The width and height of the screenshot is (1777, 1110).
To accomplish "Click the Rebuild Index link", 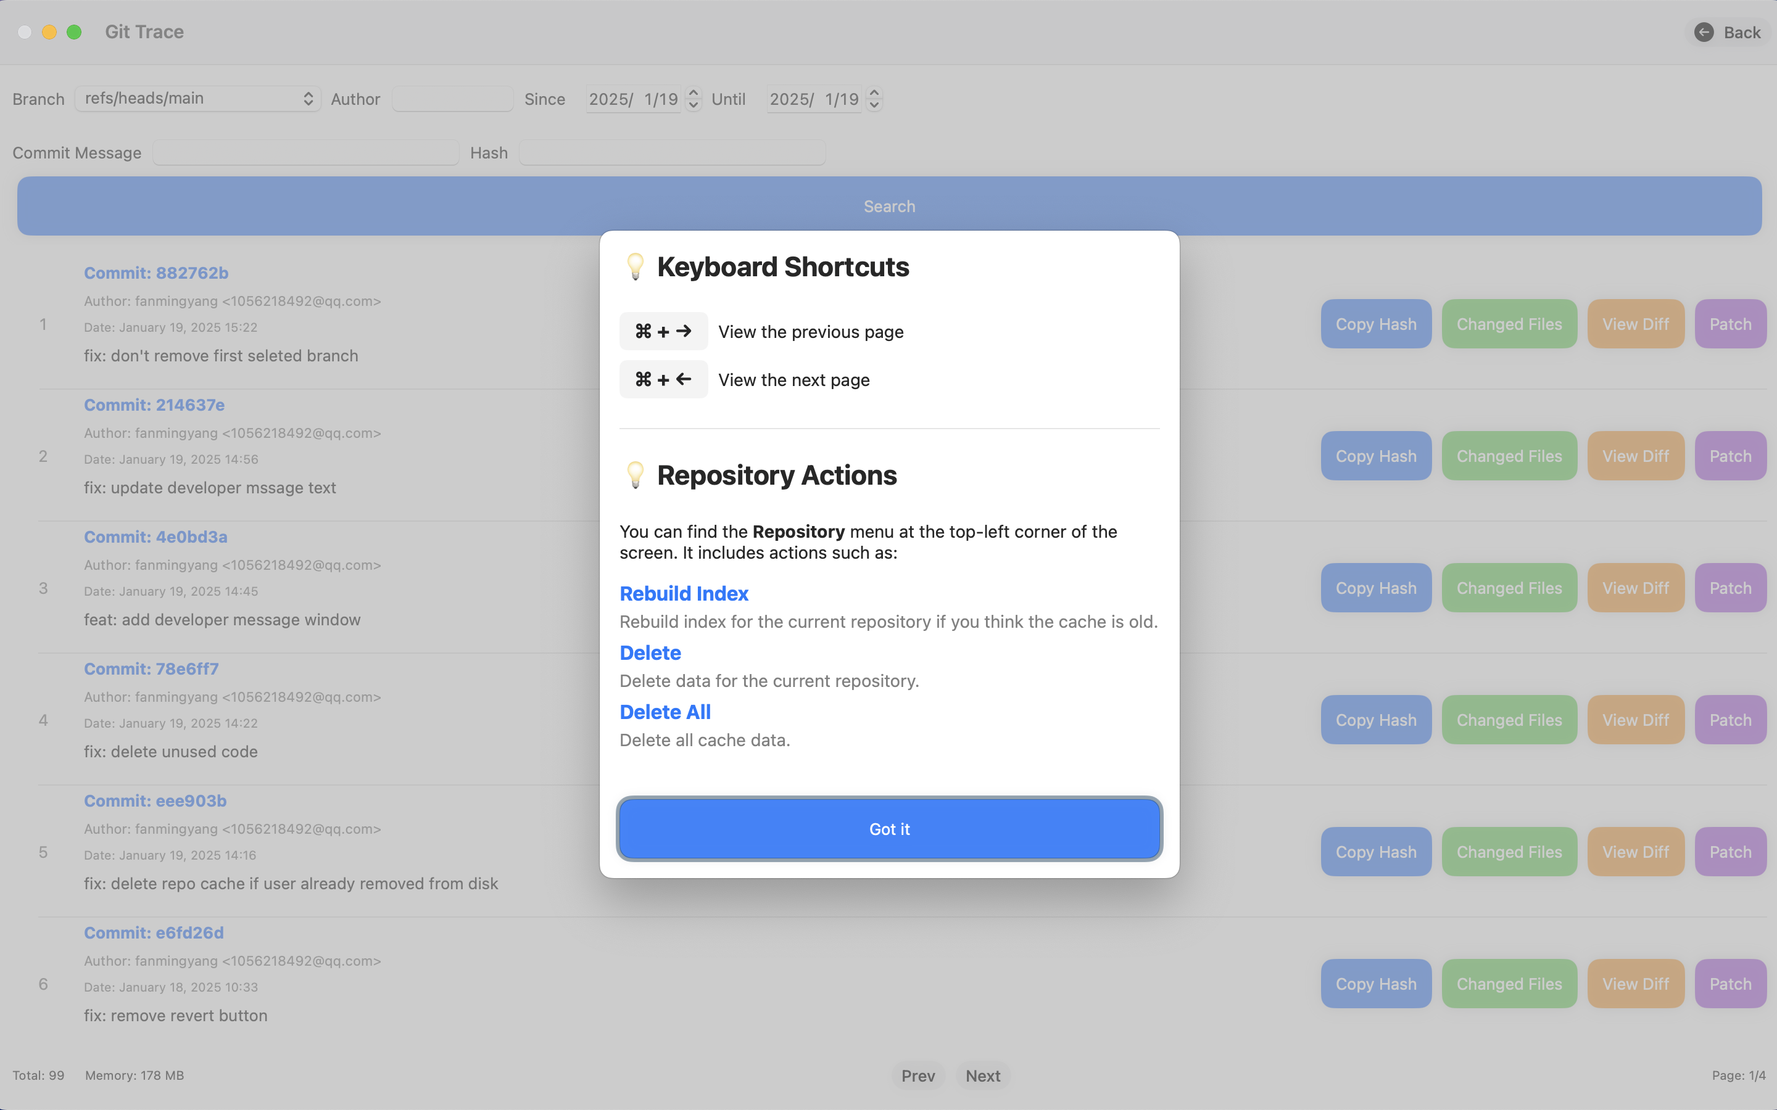I will pyautogui.click(x=684, y=593).
